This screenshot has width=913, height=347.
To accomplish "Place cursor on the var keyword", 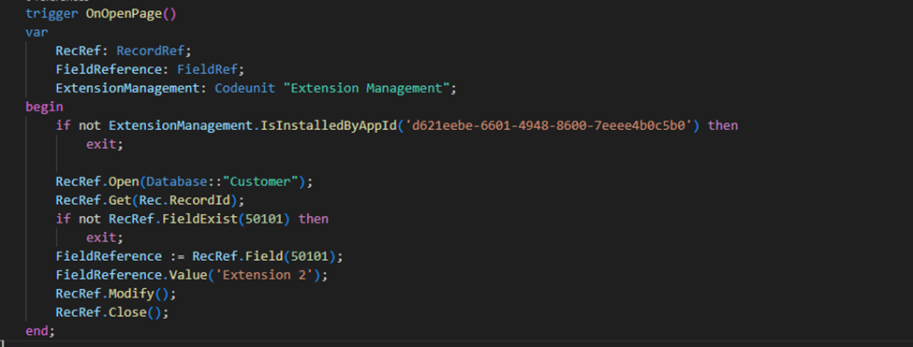I will [37, 32].
